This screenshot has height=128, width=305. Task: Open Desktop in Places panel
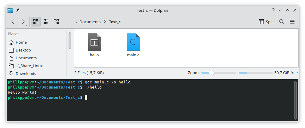tap(23, 50)
